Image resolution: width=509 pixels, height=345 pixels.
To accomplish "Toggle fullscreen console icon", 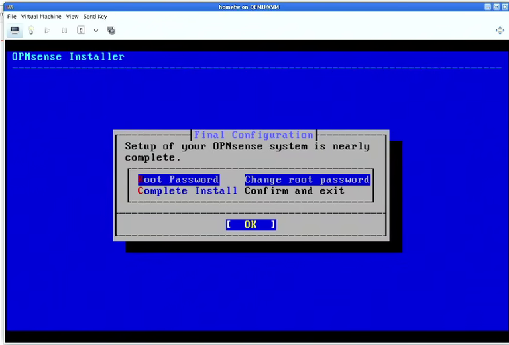I will (500, 31).
